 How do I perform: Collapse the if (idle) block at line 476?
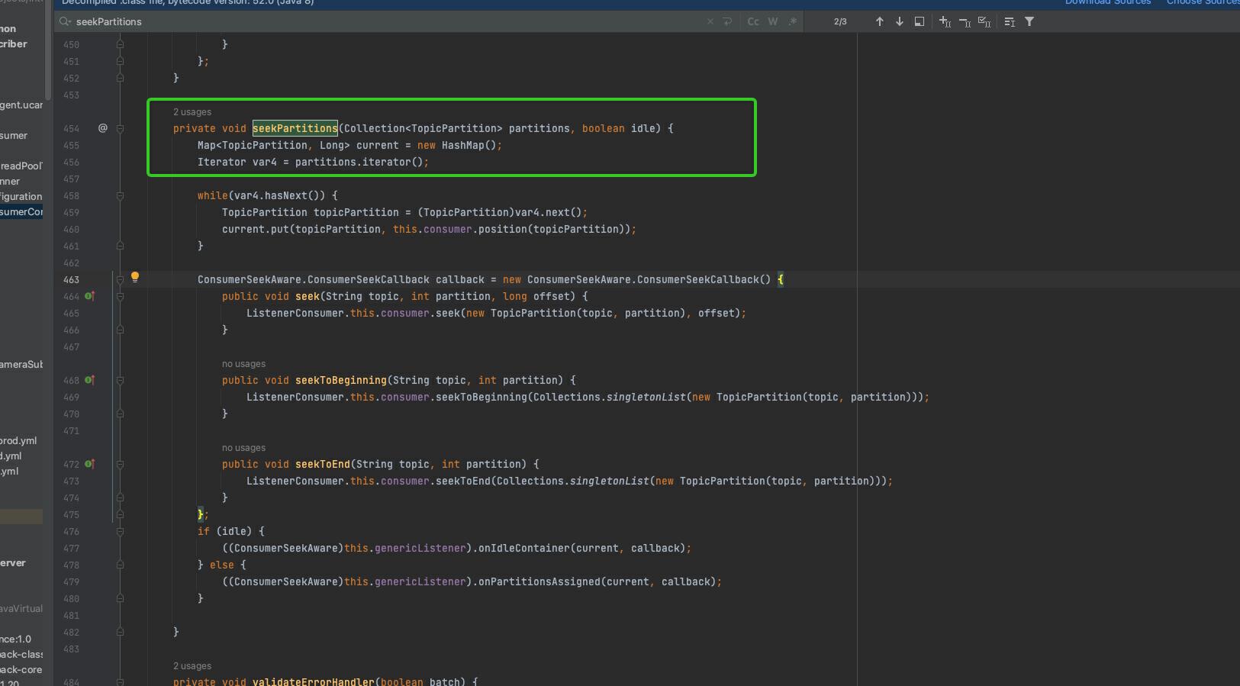pos(120,531)
